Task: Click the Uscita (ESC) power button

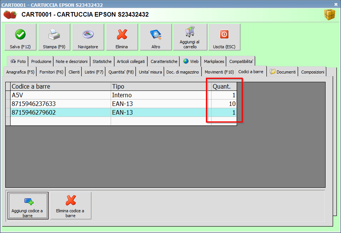Action: tap(224, 37)
